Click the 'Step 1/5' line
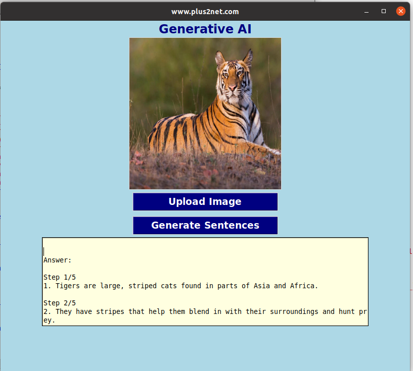The width and height of the screenshot is (413, 371). (60, 278)
